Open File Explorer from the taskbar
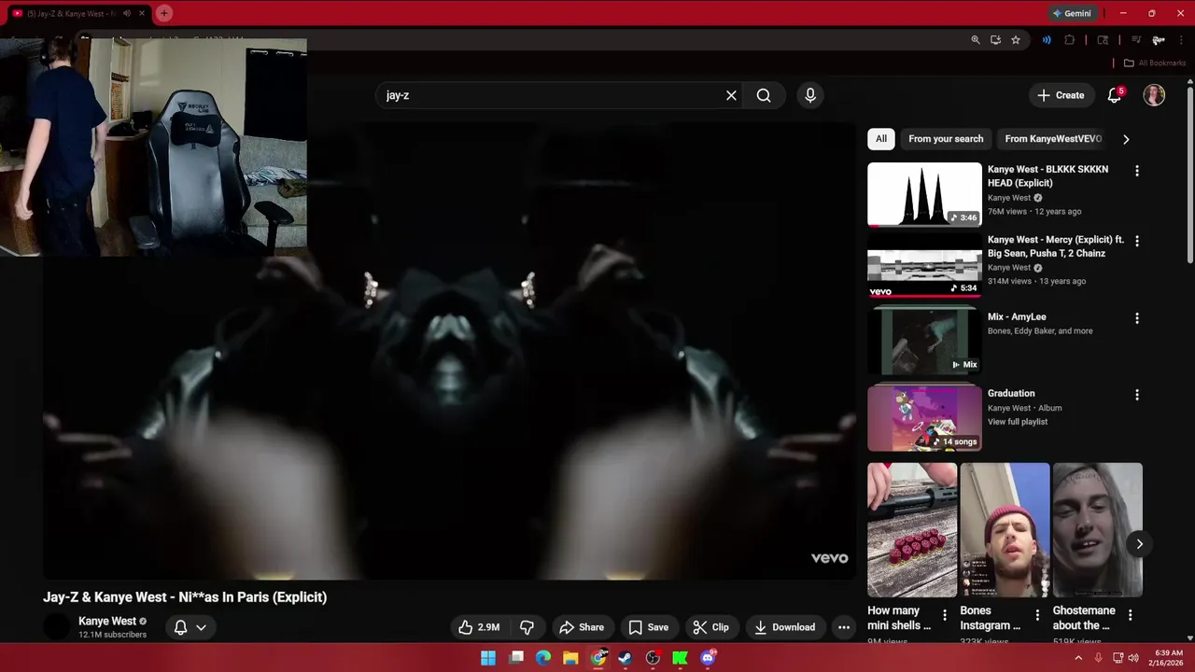Image resolution: width=1195 pixels, height=672 pixels. (x=570, y=658)
